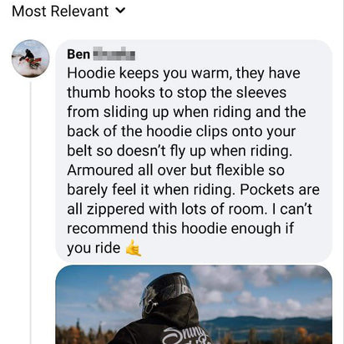344x344 pixels.
Task: Click the blurred surname next to Ben
Action: [x=114, y=55]
